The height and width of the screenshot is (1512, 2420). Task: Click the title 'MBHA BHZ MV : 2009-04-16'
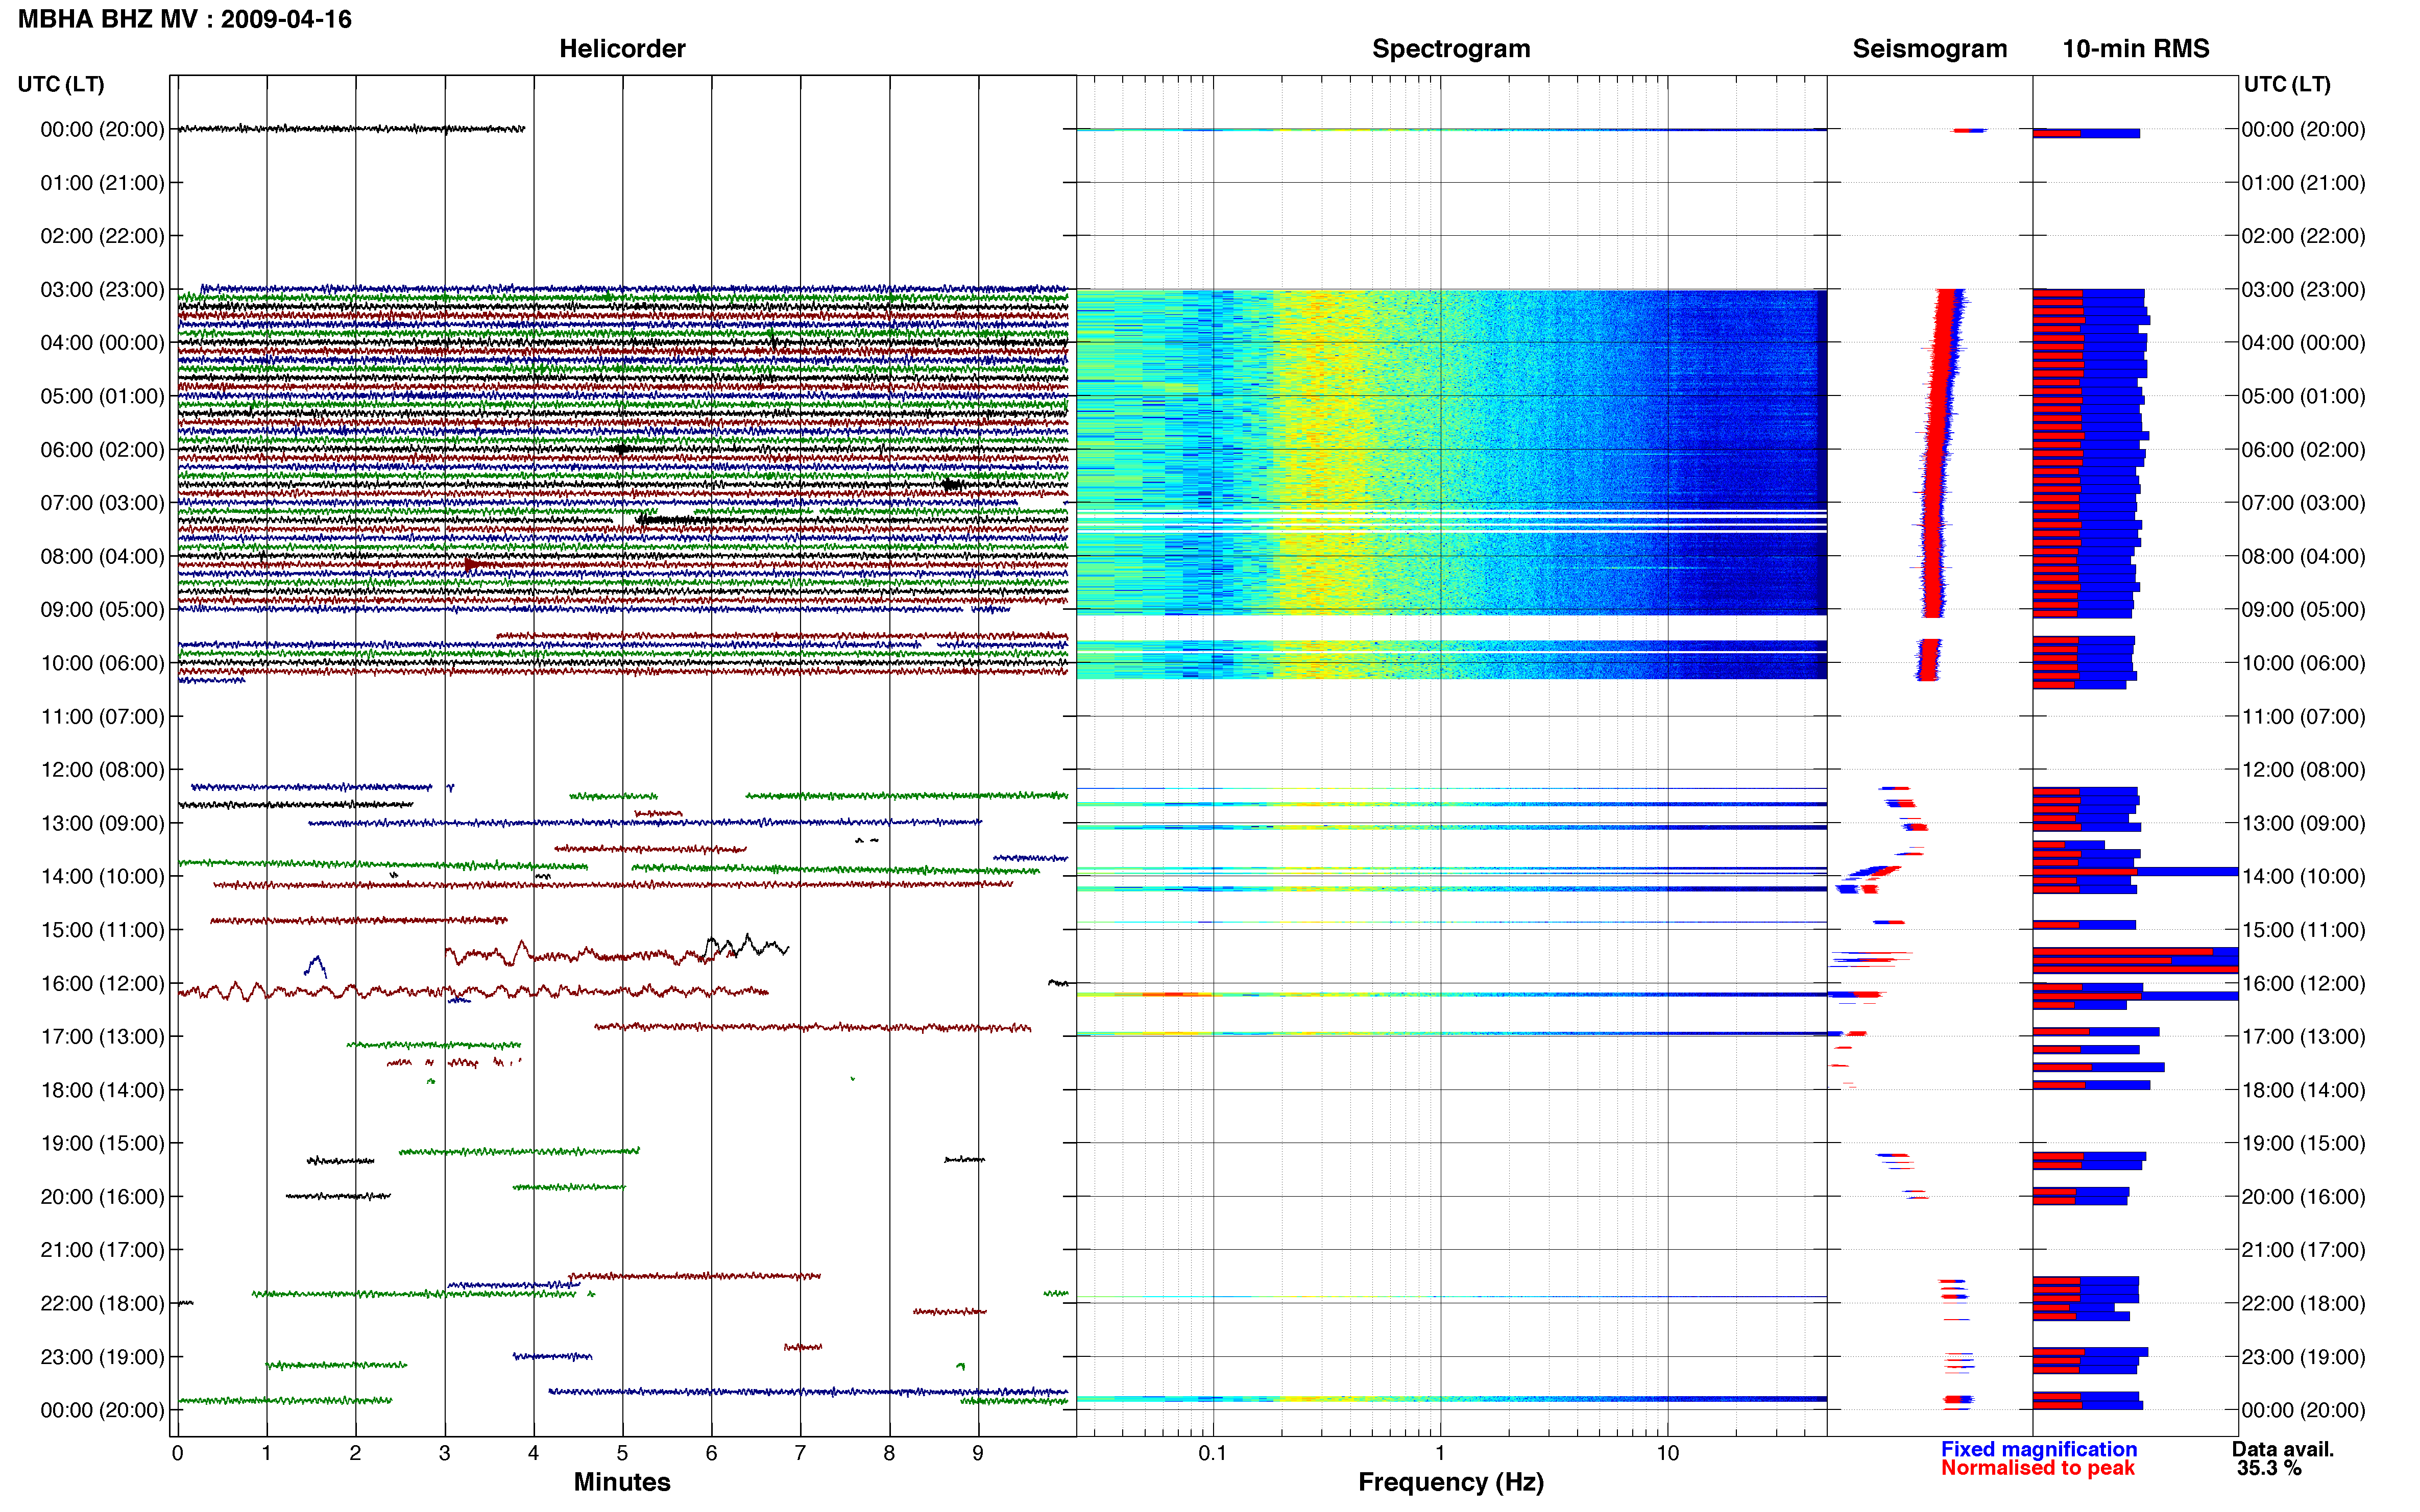[185, 19]
